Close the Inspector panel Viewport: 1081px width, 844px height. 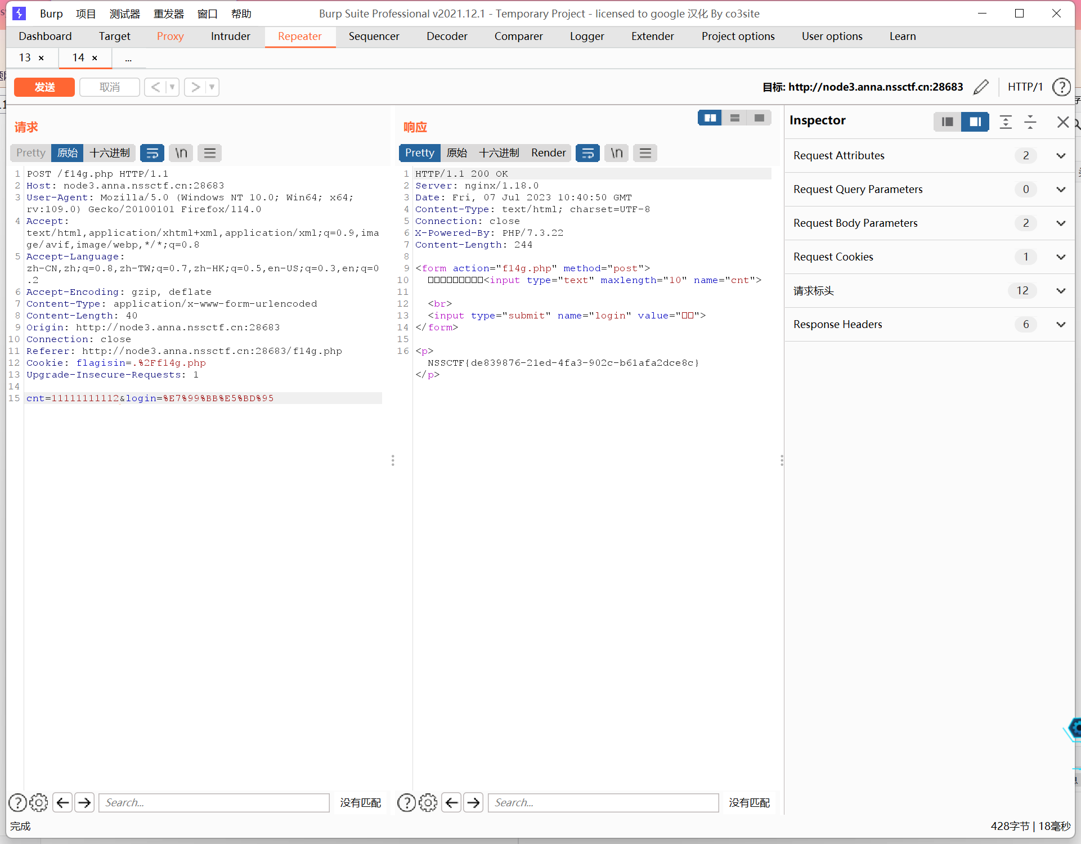point(1062,122)
